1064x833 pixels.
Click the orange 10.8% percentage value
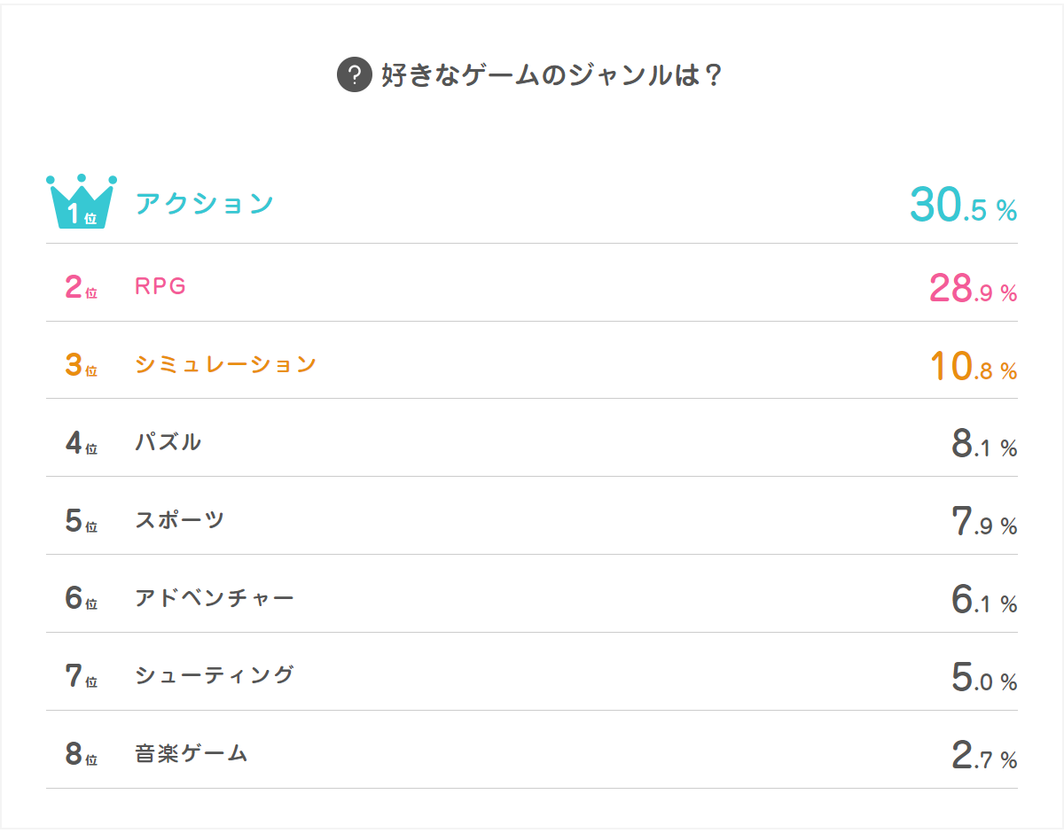(973, 367)
